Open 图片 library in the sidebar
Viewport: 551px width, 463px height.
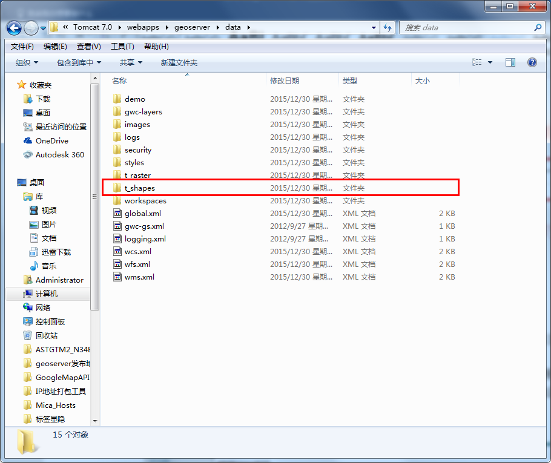49,225
